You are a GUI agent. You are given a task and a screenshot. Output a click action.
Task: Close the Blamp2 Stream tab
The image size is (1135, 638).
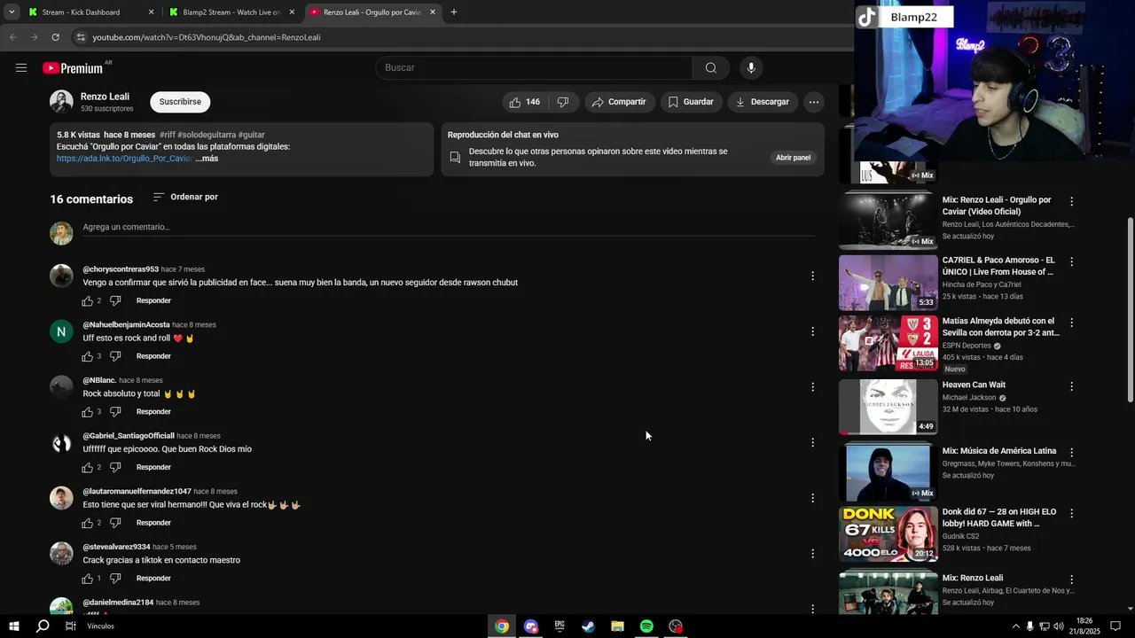292,12
